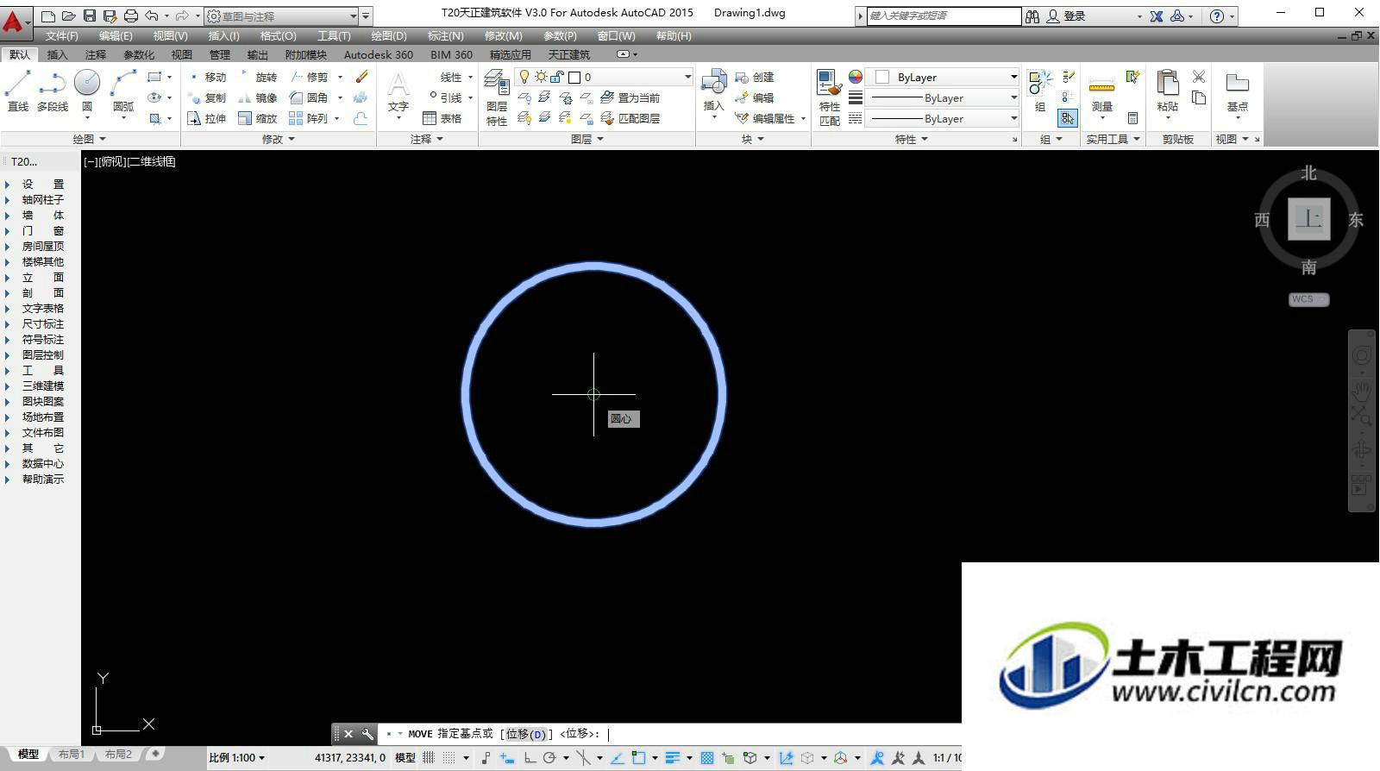
Task: Open the 比例 1:100 scale dropdown
Action: click(x=236, y=758)
